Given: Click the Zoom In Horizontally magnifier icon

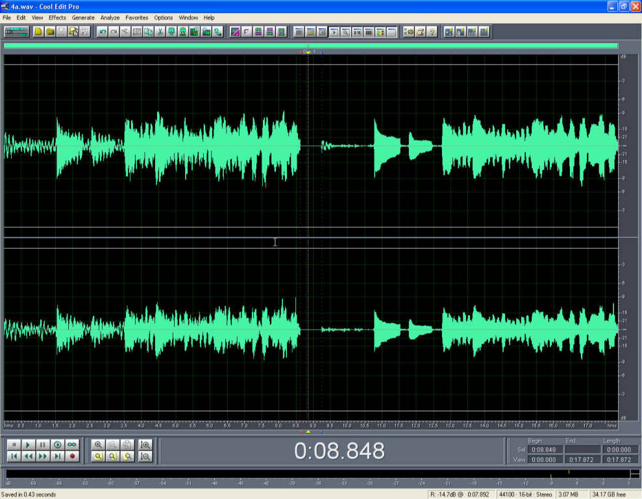Looking at the screenshot, I should pyautogui.click(x=98, y=444).
